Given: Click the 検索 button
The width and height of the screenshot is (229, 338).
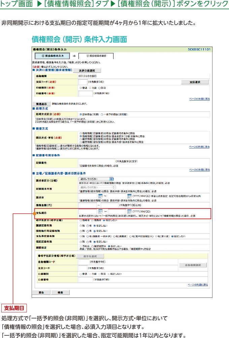Looking at the screenshot, I should (x=61, y=292).
